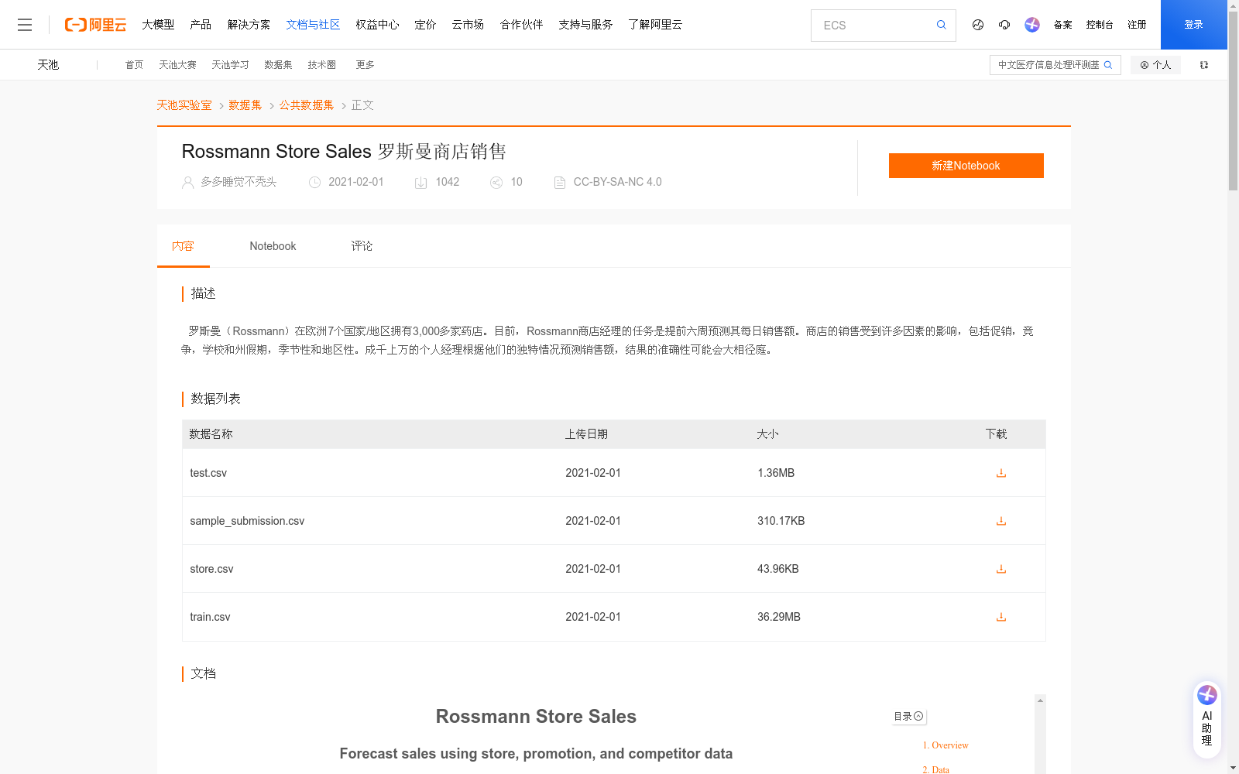This screenshot has width=1239, height=774.
Task: Open the hamburger menu icon
Action: 25,25
